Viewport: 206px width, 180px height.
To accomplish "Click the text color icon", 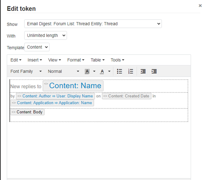I will (102, 71).
